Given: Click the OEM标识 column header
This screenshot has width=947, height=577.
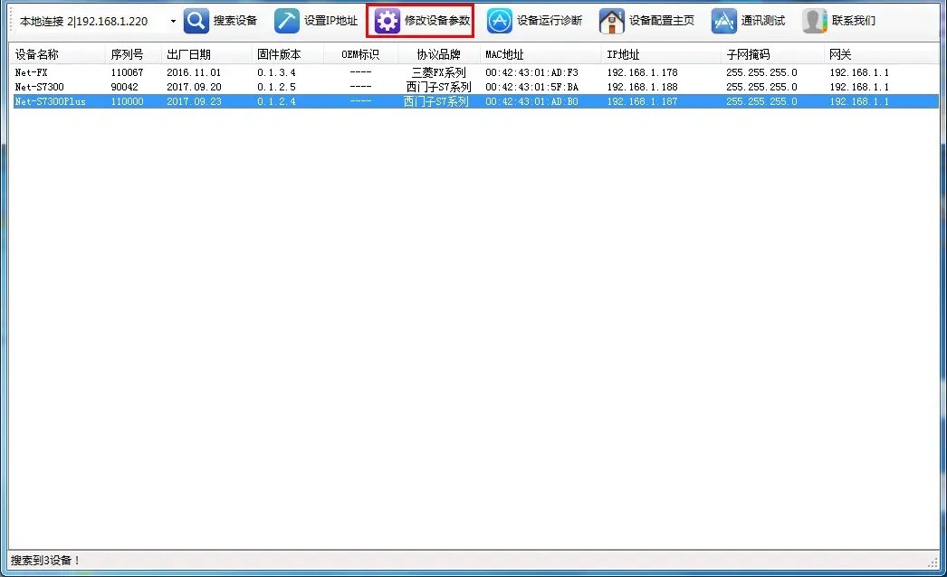Looking at the screenshot, I should tap(360, 54).
